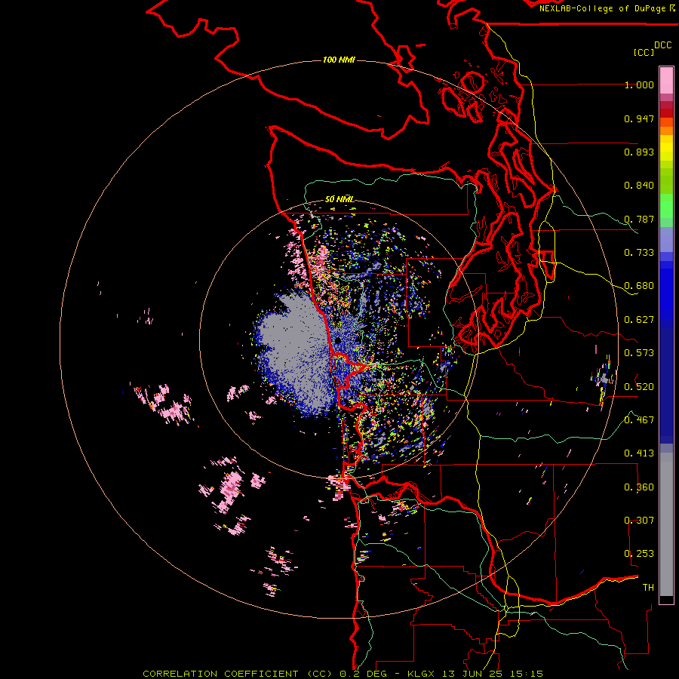The image size is (679, 679).
Task: Select the 0.573 legend value
Action: pyautogui.click(x=639, y=353)
